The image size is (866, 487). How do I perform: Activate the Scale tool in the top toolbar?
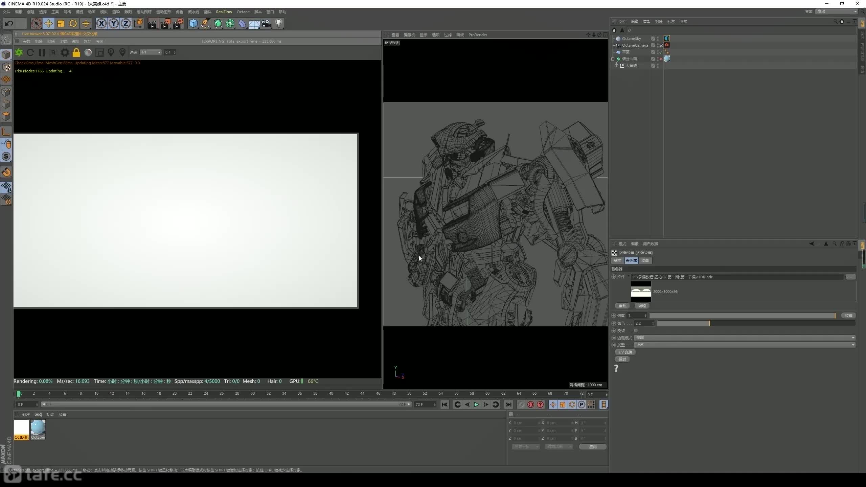tap(61, 23)
